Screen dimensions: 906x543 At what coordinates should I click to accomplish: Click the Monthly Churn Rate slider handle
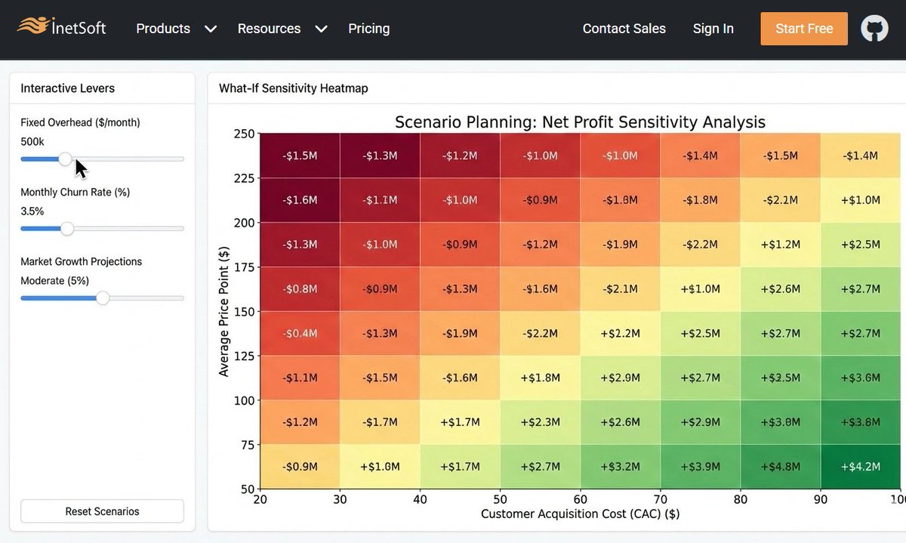[x=67, y=228]
